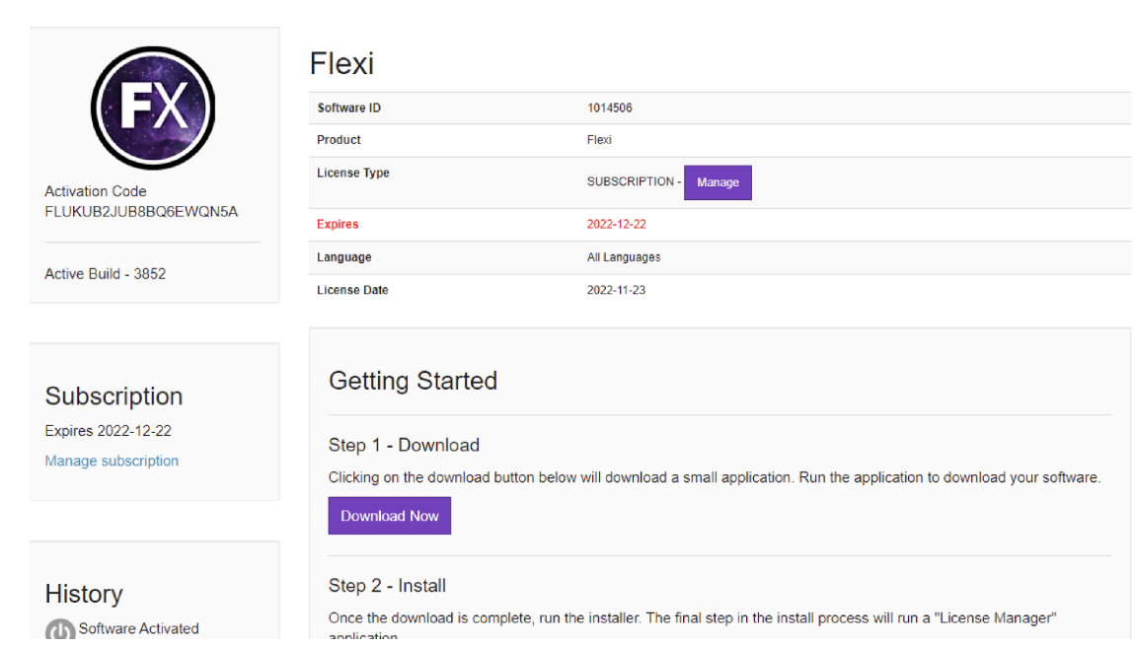Click the Subscription panel heading
1135x647 pixels.
click(x=113, y=395)
